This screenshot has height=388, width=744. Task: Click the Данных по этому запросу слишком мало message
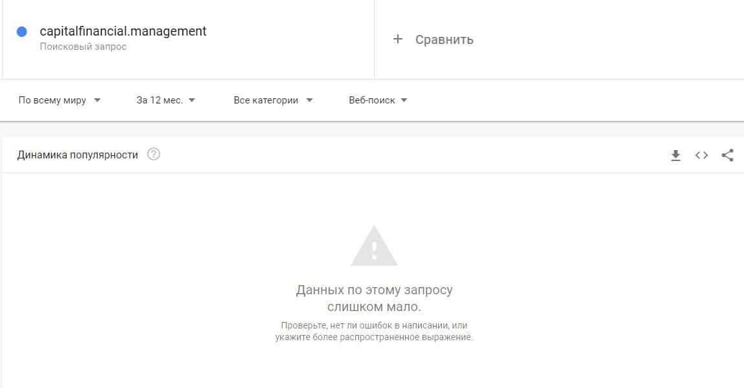coord(374,298)
